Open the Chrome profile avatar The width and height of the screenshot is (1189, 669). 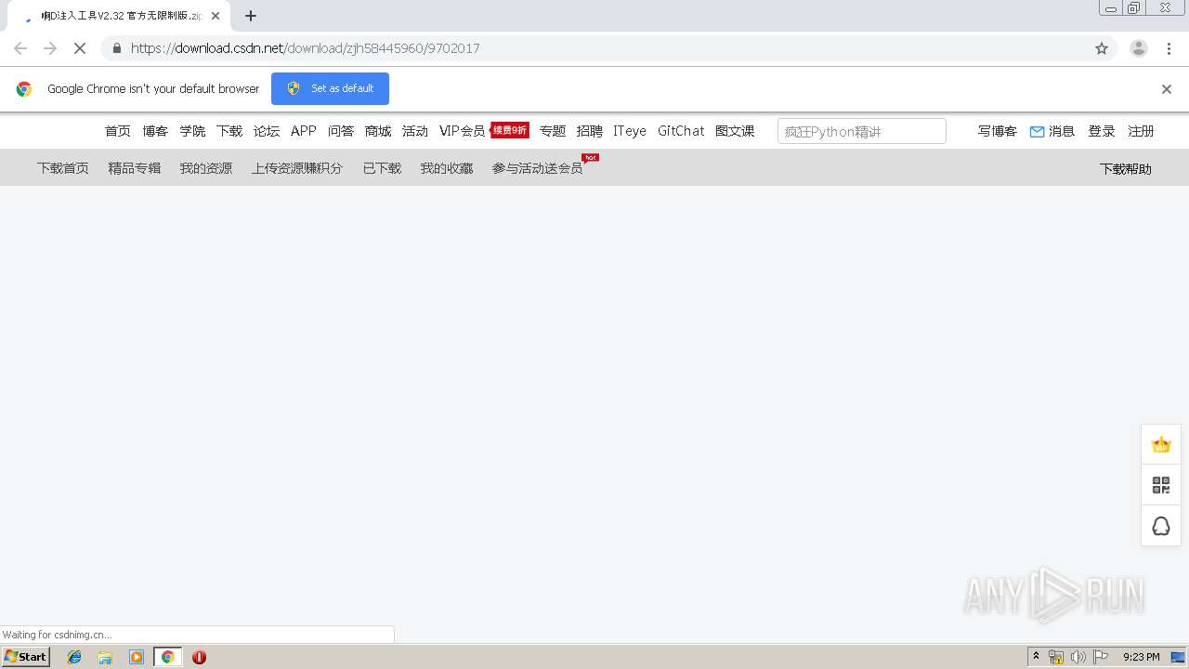(1139, 48)
